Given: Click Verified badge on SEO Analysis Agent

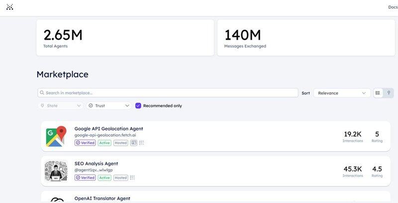Looking at the screenshot, I should (85, 178).
